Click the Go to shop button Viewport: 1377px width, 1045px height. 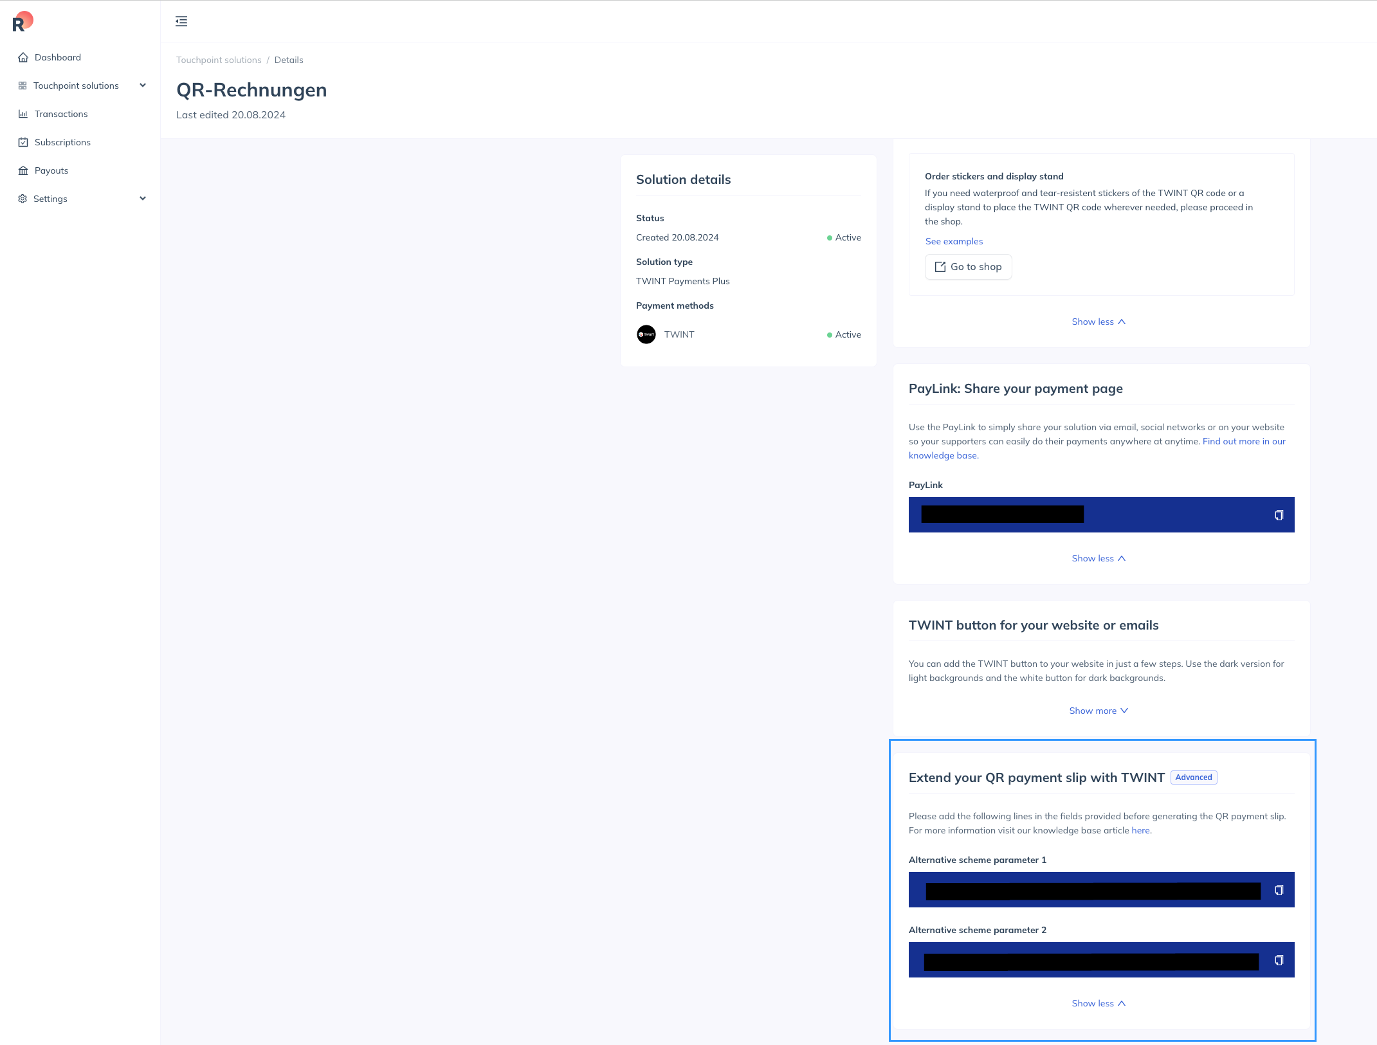coord(968,267)
